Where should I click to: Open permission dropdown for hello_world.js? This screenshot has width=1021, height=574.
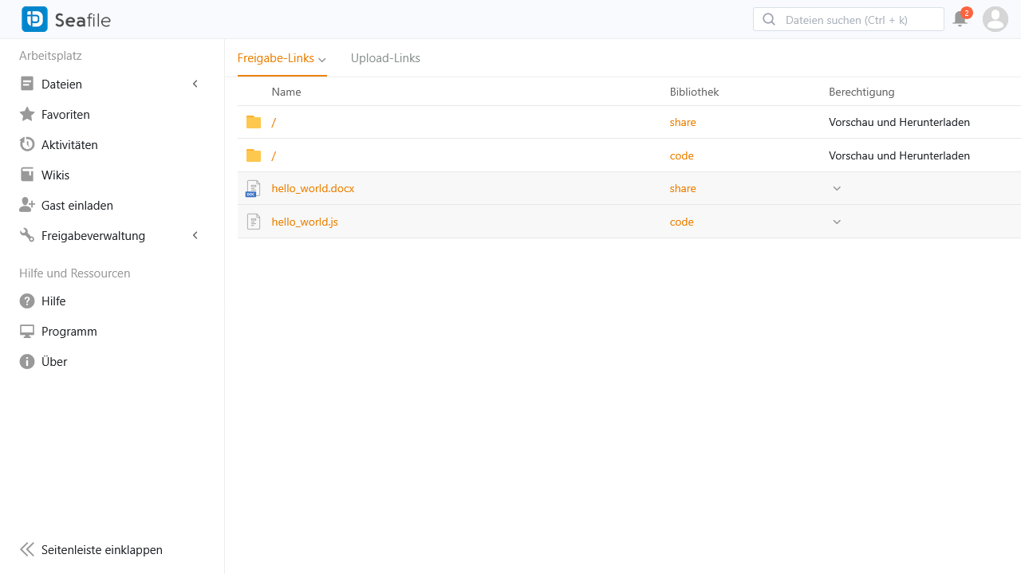837,222
